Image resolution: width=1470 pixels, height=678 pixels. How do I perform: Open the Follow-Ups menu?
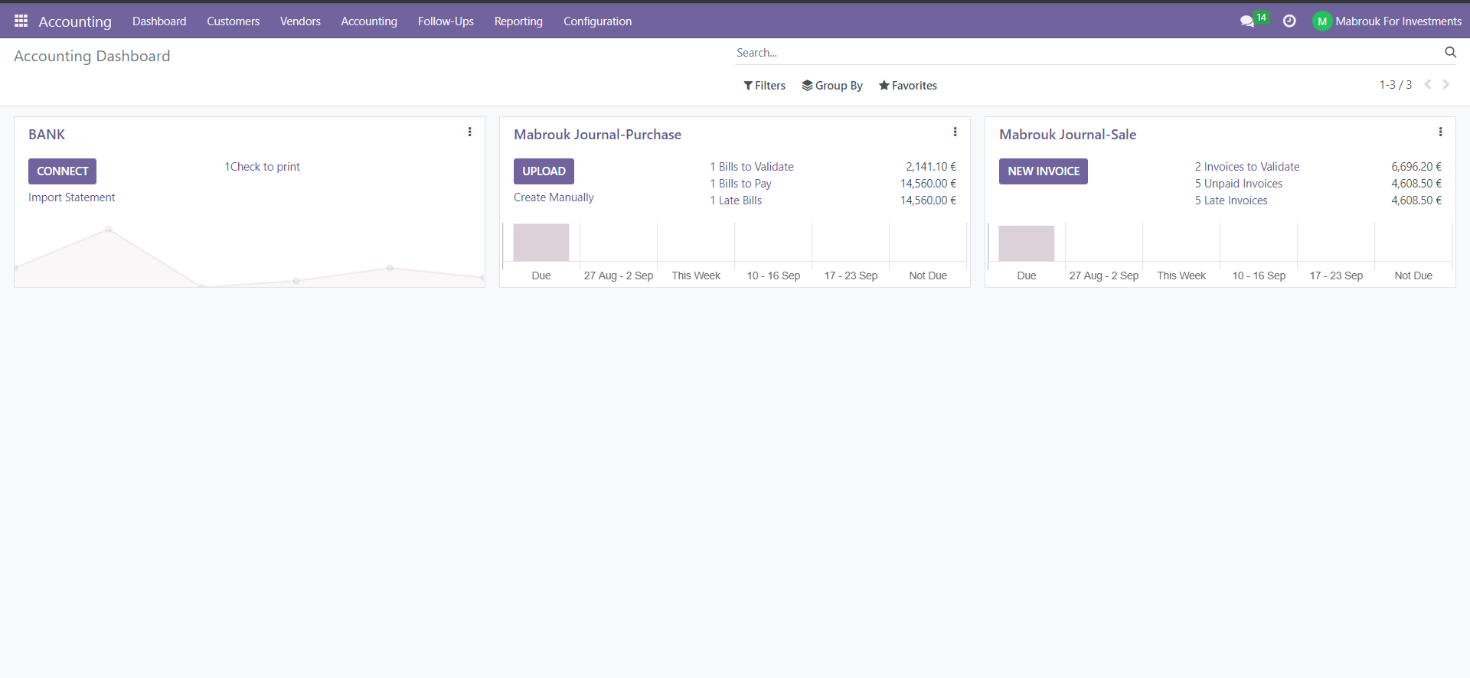tap(446, 21)
